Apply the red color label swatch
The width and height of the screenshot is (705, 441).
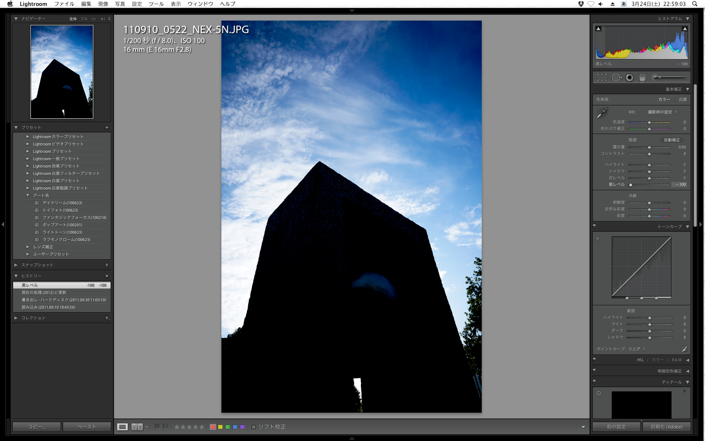(x=213, y=427)
